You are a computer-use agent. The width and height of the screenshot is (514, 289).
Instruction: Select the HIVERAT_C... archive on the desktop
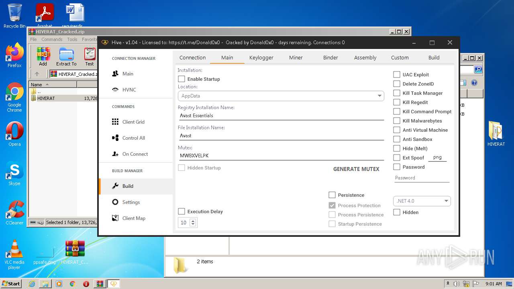point(75,252)
